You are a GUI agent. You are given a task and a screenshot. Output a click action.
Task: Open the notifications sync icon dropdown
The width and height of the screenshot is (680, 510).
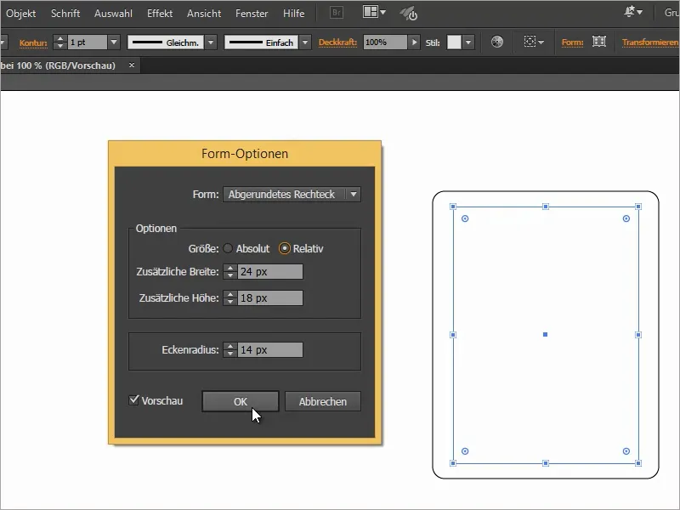[633, 12]
